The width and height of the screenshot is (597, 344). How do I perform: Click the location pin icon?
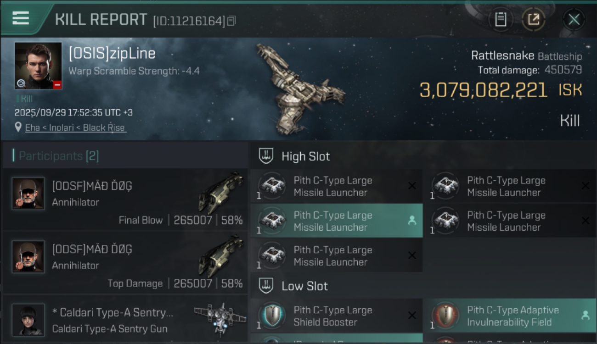[x=18, y=127]
